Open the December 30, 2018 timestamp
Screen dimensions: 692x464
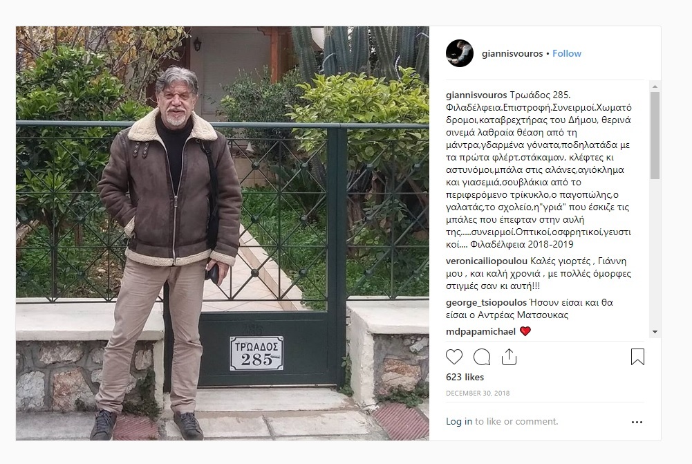[478, 393]
